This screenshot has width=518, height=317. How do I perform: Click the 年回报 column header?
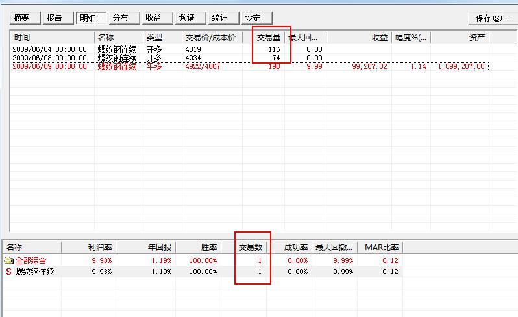(145, 247)
